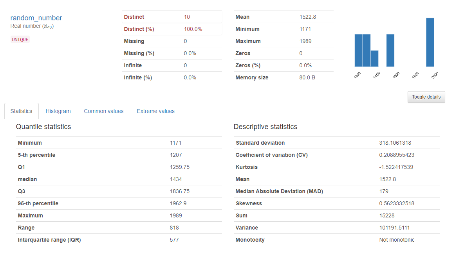This screenshot has width=455, height=253.
Task: Click the Sum value 15228
Action: pyautogui.click(x=386, y=215)
